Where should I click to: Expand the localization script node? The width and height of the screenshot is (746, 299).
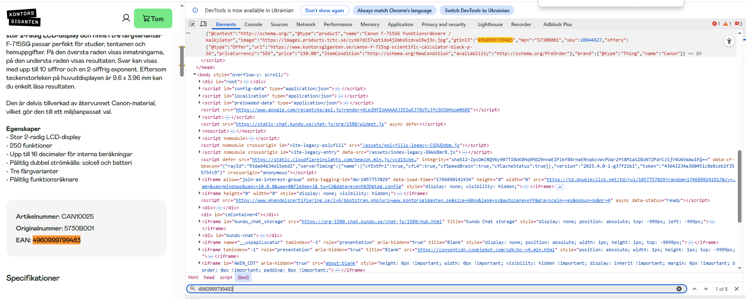[200, 96]
